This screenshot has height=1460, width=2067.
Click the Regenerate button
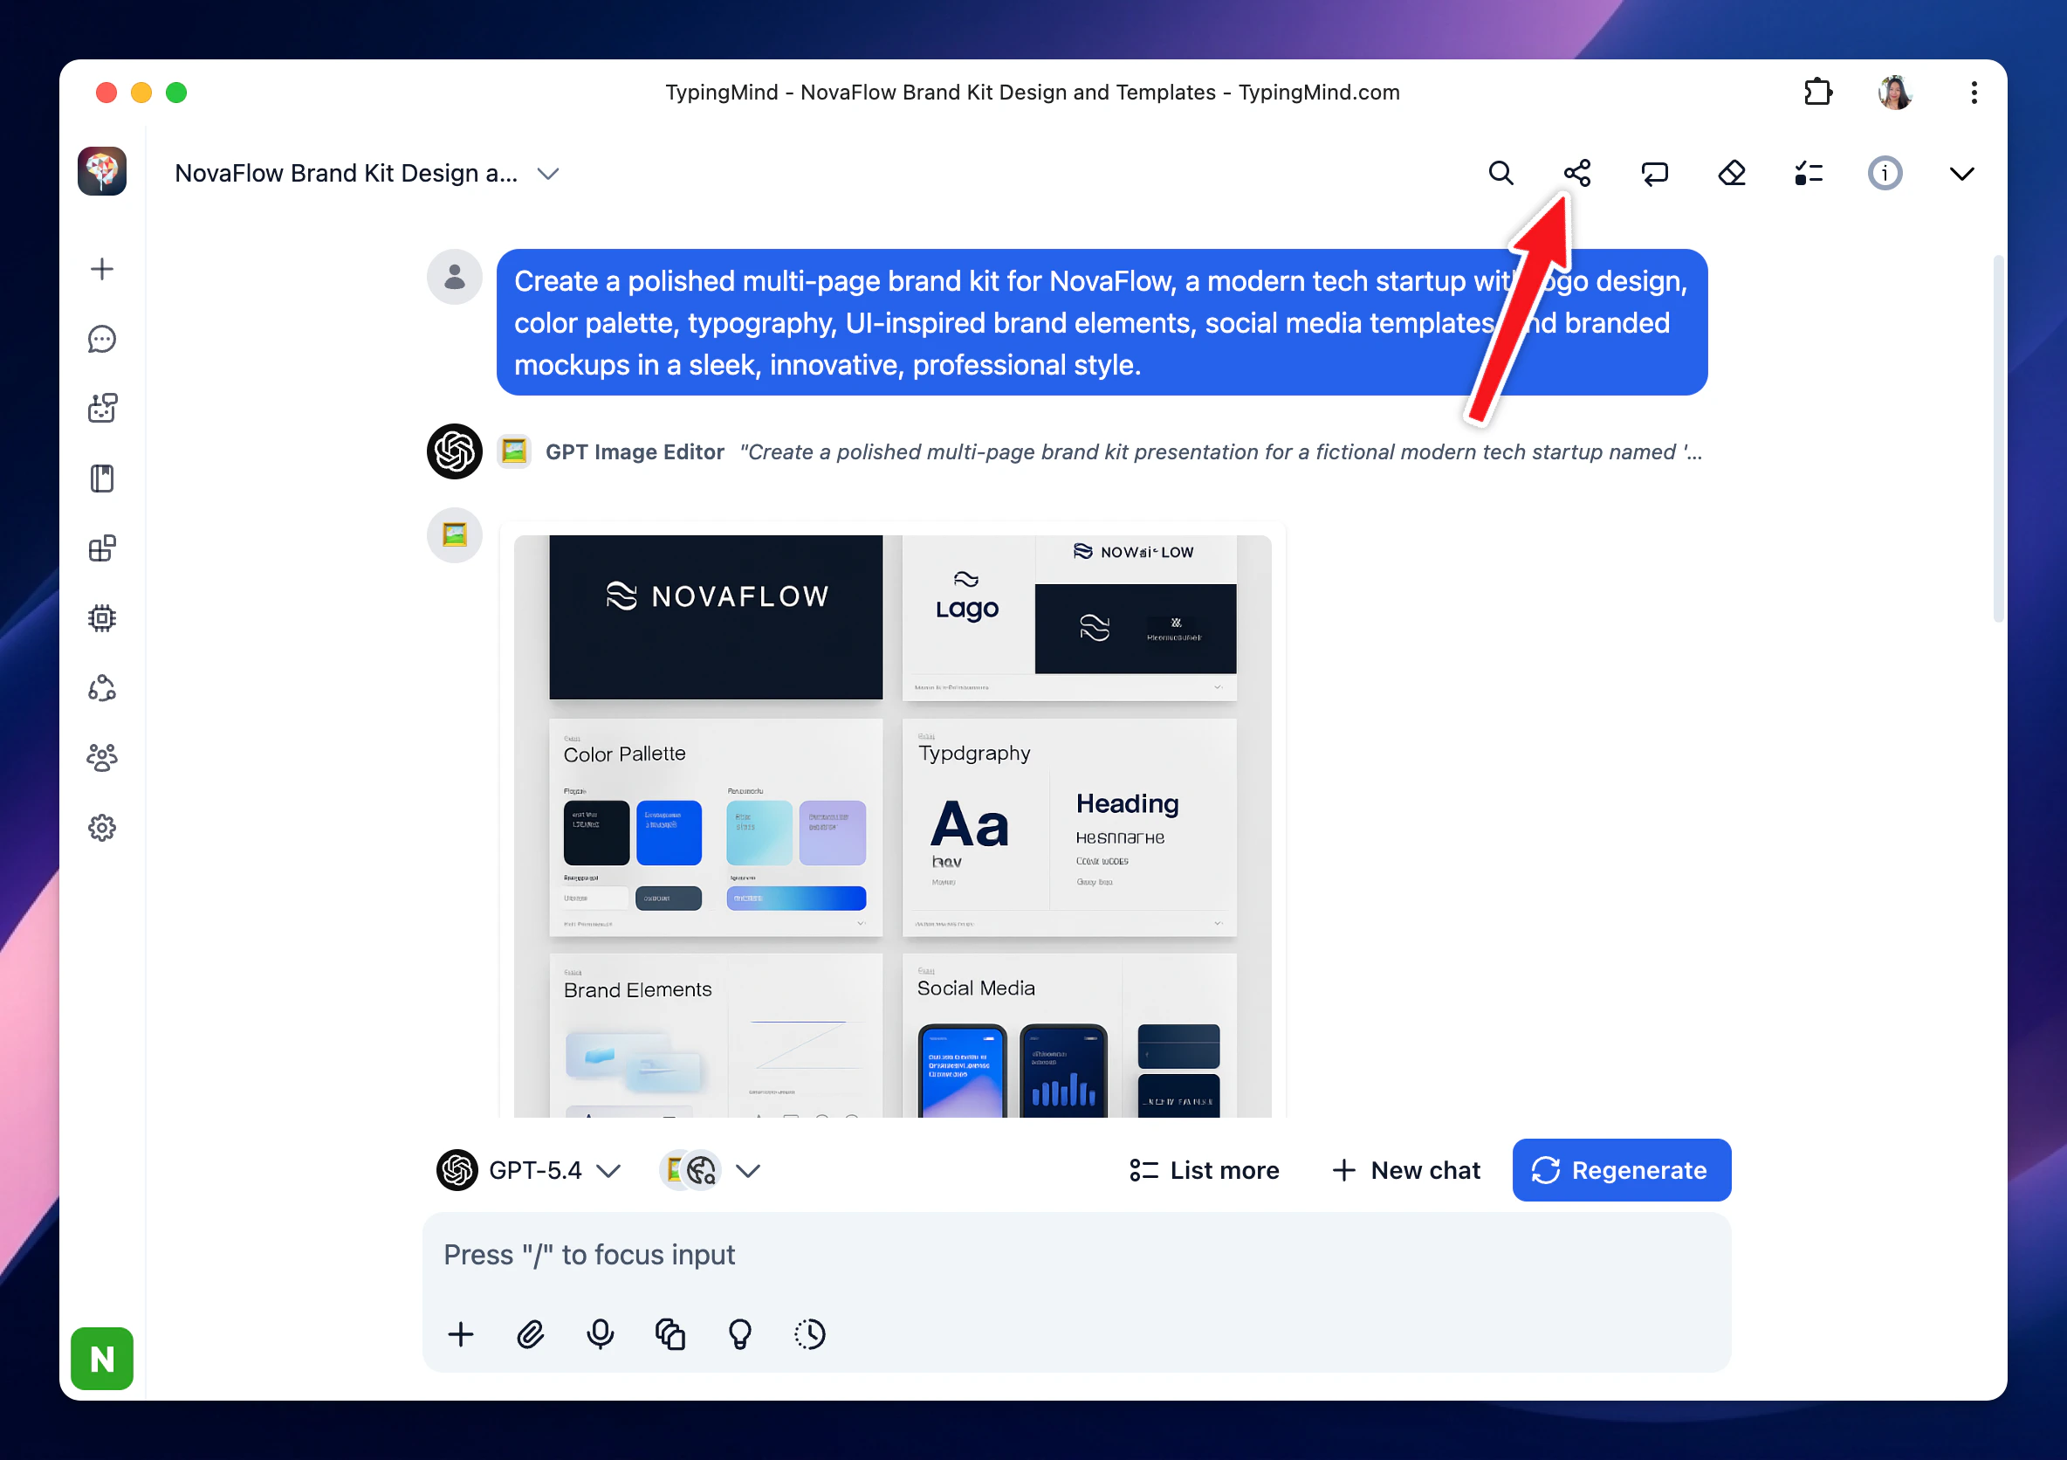pos(1620,1170)
